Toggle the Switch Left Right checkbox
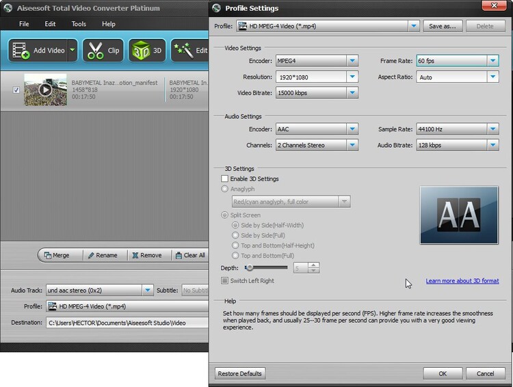513x387 pixels. coord(224,281)
